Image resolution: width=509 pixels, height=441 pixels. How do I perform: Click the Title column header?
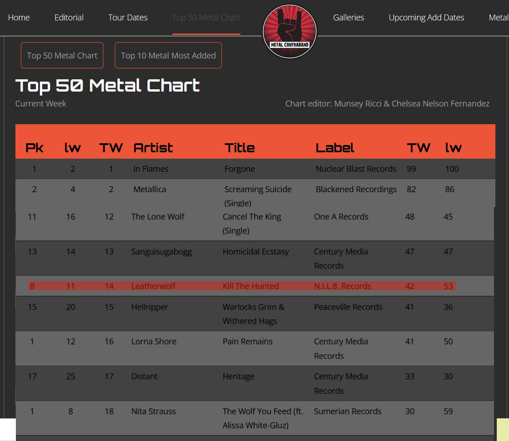(x=240, y=148)
